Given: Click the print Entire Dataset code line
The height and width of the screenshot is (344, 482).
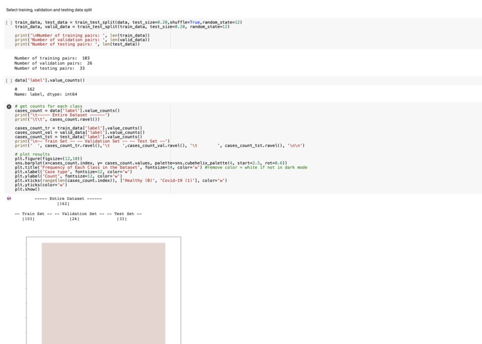Looking at the screenshot, I should click(62, 115).
